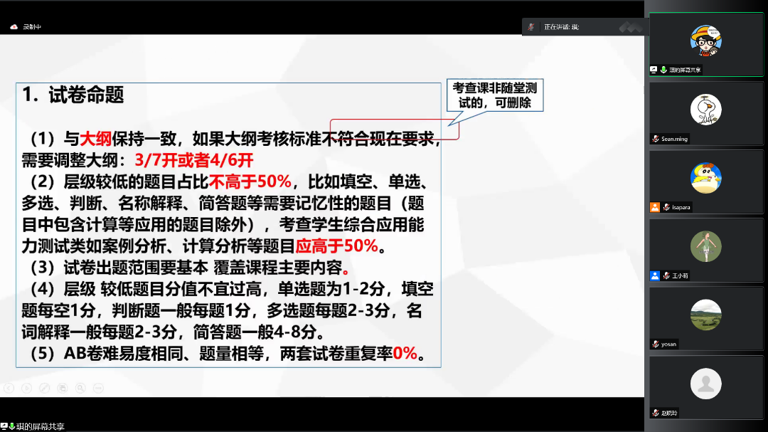Screen dimensions: 768x432
Task: Select the landscape avatar of yosan
Action: [705, 315]
